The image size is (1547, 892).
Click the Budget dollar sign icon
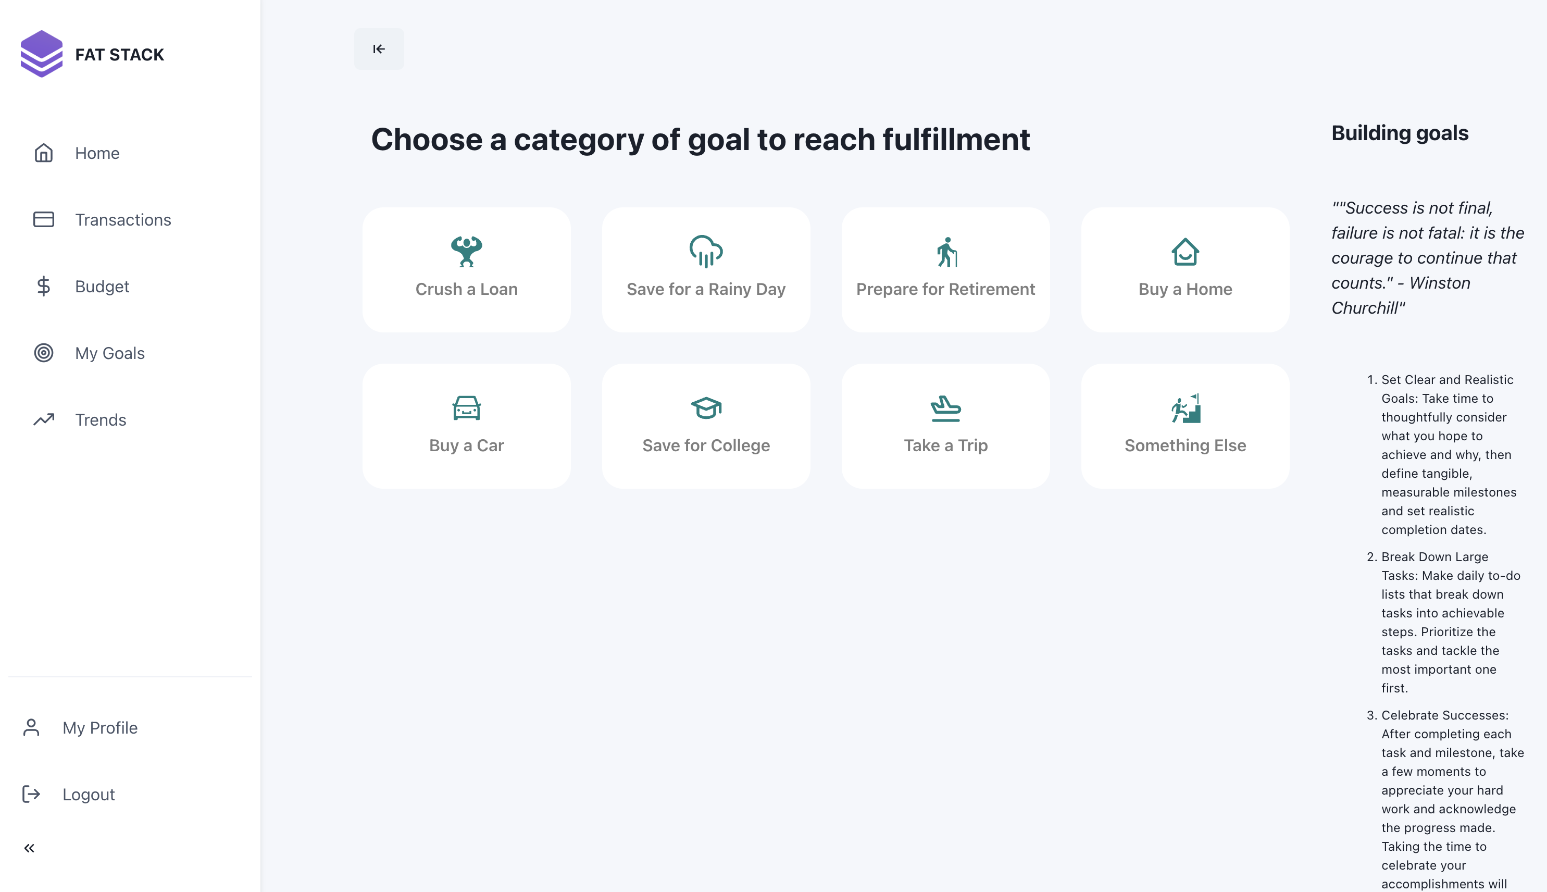[43, 286]
